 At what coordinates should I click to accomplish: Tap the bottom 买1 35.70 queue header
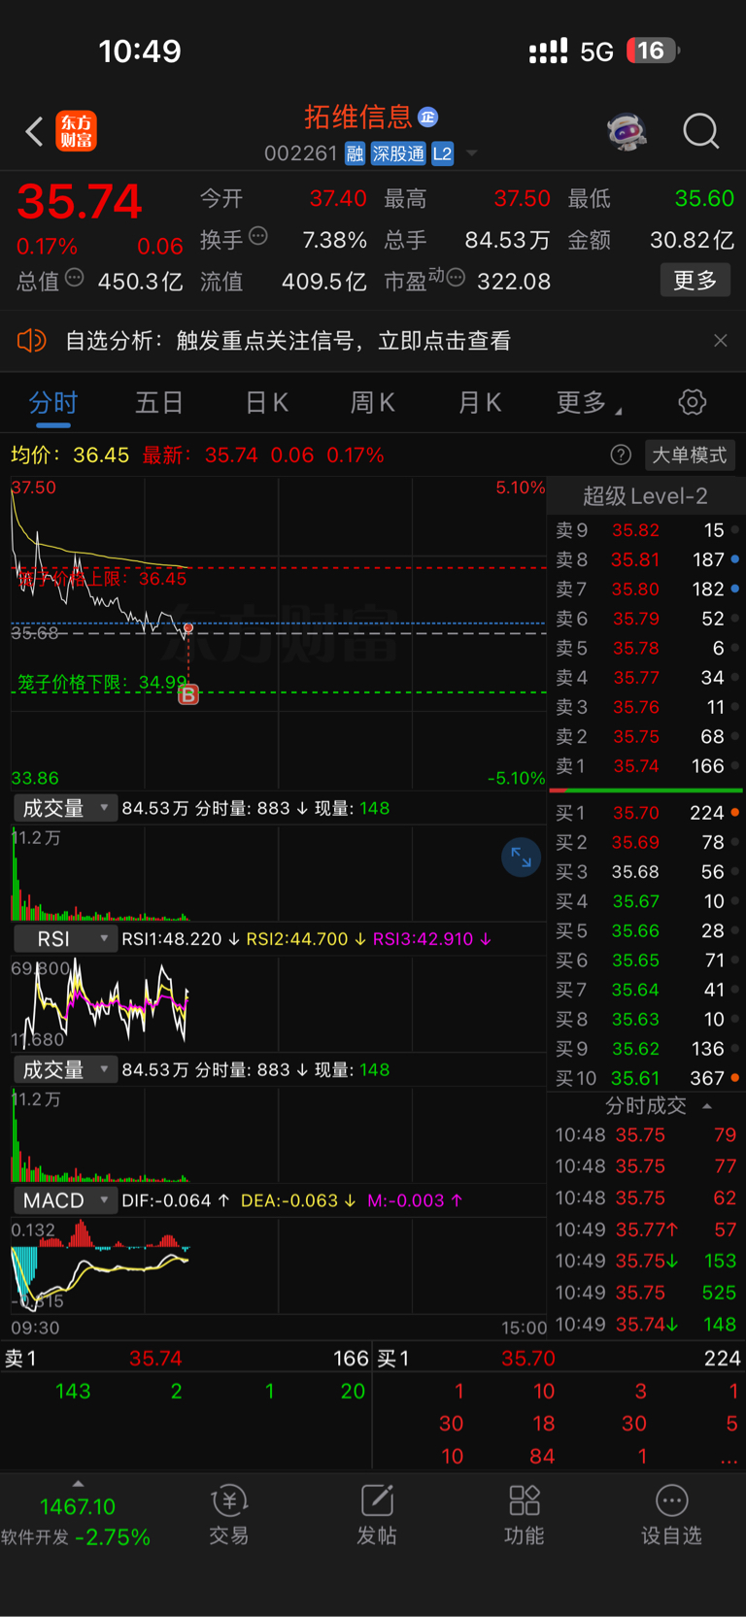click(x=559, y=1358)
